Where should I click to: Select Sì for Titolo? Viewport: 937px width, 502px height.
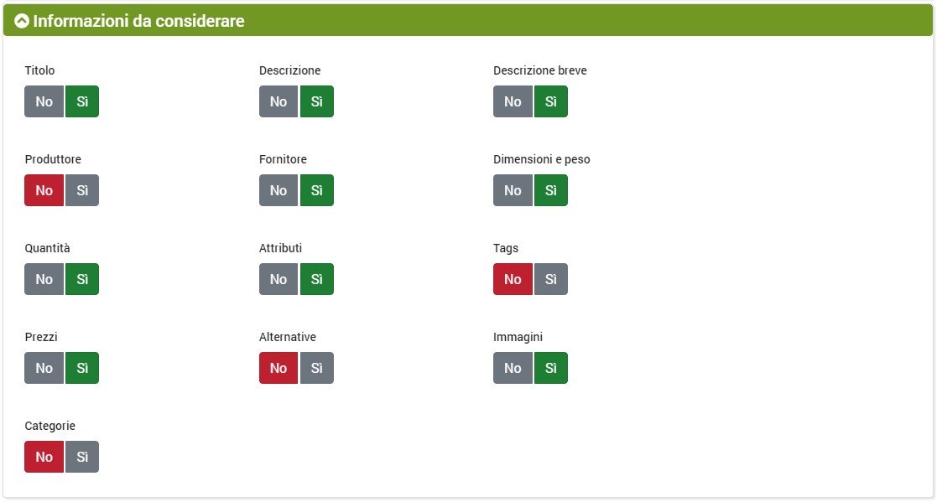pos(82,101)
